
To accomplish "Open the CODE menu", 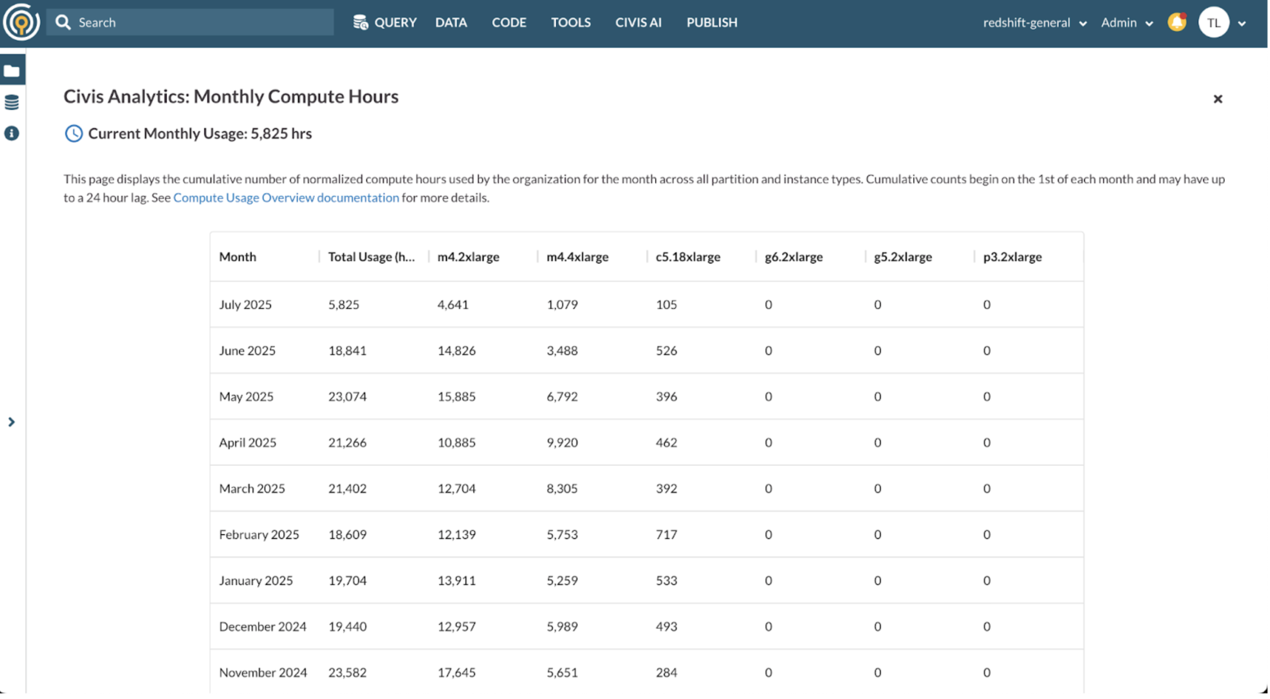I will (509, 22).
